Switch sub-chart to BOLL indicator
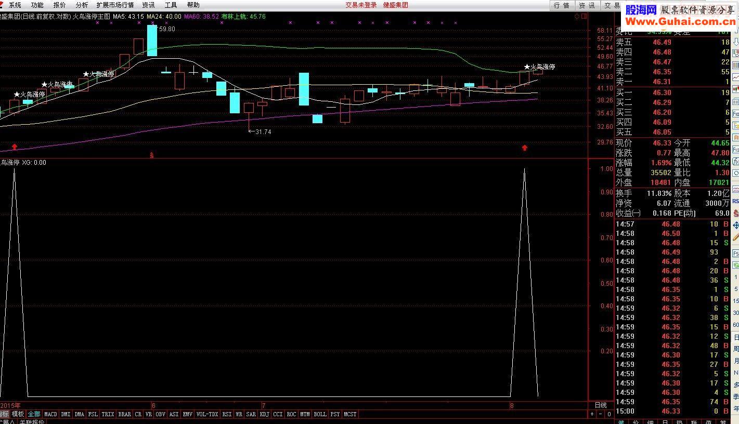The height and width of the screenshot is (424, 739). [320, 414]
